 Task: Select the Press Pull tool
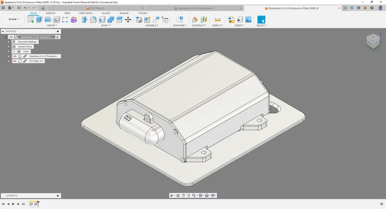click(84, 20)
